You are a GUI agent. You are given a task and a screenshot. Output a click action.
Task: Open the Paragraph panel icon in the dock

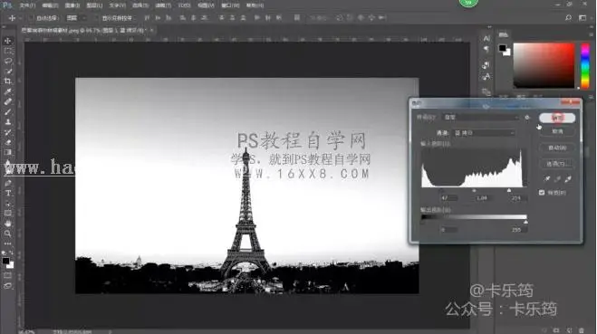coord(486,49)
